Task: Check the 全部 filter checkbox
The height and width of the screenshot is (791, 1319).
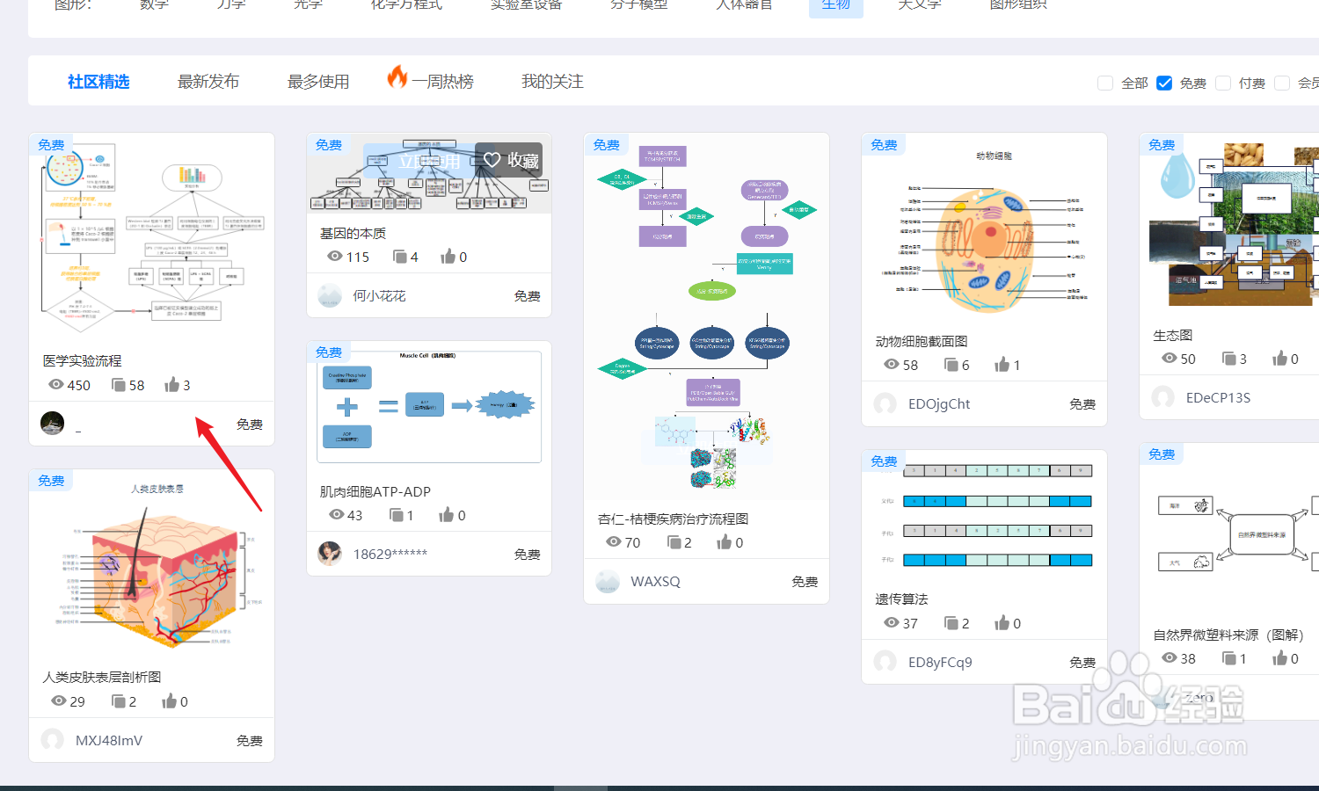Action: [x=1105, y=82]
